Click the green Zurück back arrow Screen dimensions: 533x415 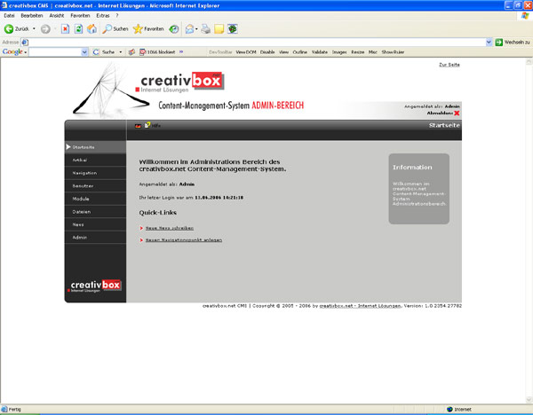[9, 29]
